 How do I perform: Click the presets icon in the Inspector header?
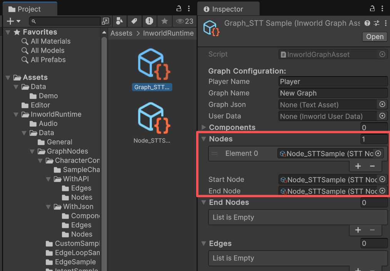[x=376, y=23]
